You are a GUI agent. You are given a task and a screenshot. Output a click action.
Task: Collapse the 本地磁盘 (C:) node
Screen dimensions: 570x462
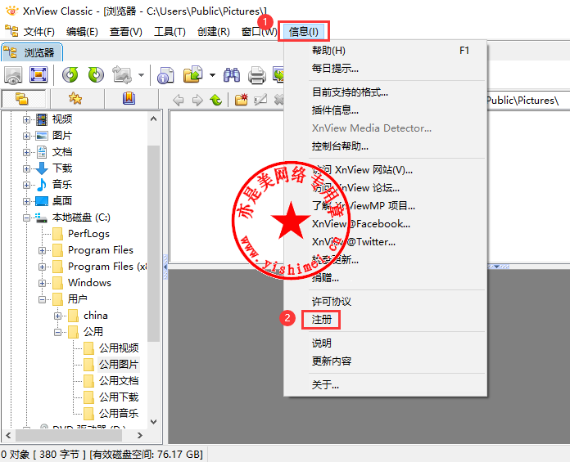[x=26, y=218]
